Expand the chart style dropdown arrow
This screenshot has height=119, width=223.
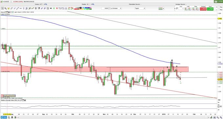(x=163, y=8)
